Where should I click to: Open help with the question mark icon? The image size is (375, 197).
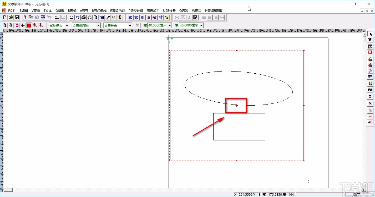120,18
